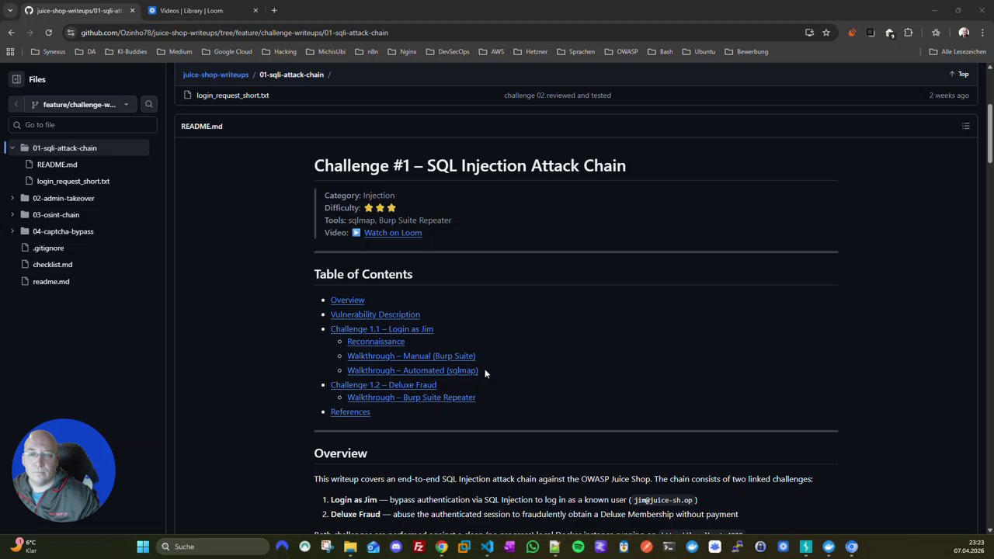The height and width of the screenshot is (559, 994).
Task: Click the search icon beside the branch selector
Action: pos(149,104)
